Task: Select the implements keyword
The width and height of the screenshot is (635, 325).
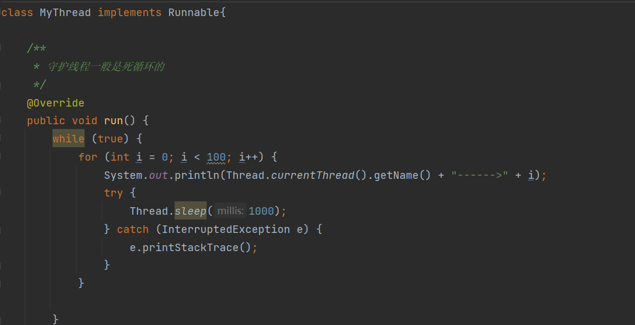Action: tap(130, 12)
